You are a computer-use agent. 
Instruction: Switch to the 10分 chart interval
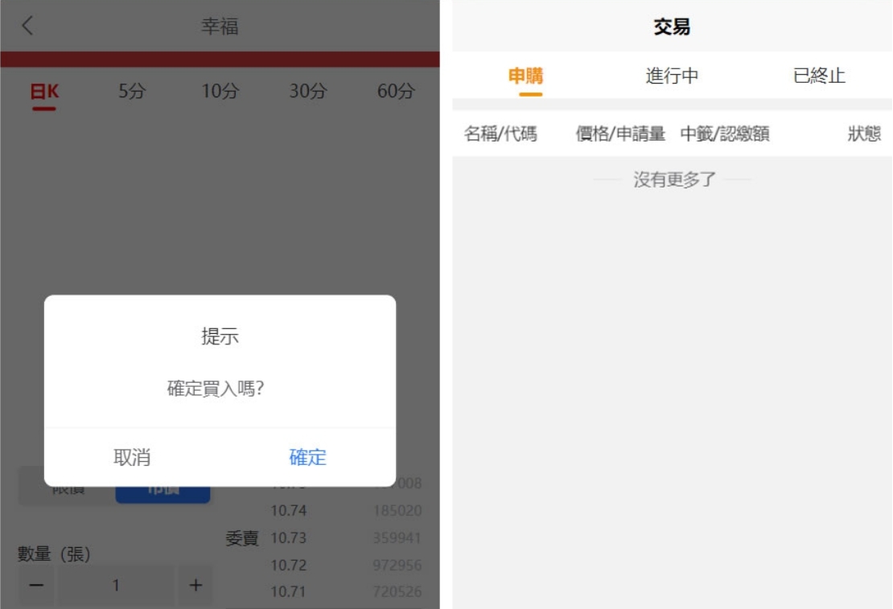(220, 92)
